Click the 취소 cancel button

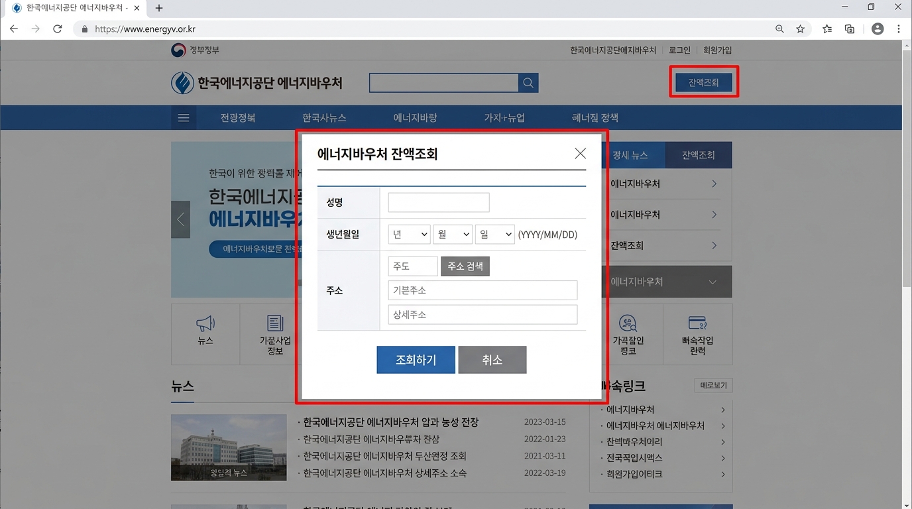click(492, 360)
